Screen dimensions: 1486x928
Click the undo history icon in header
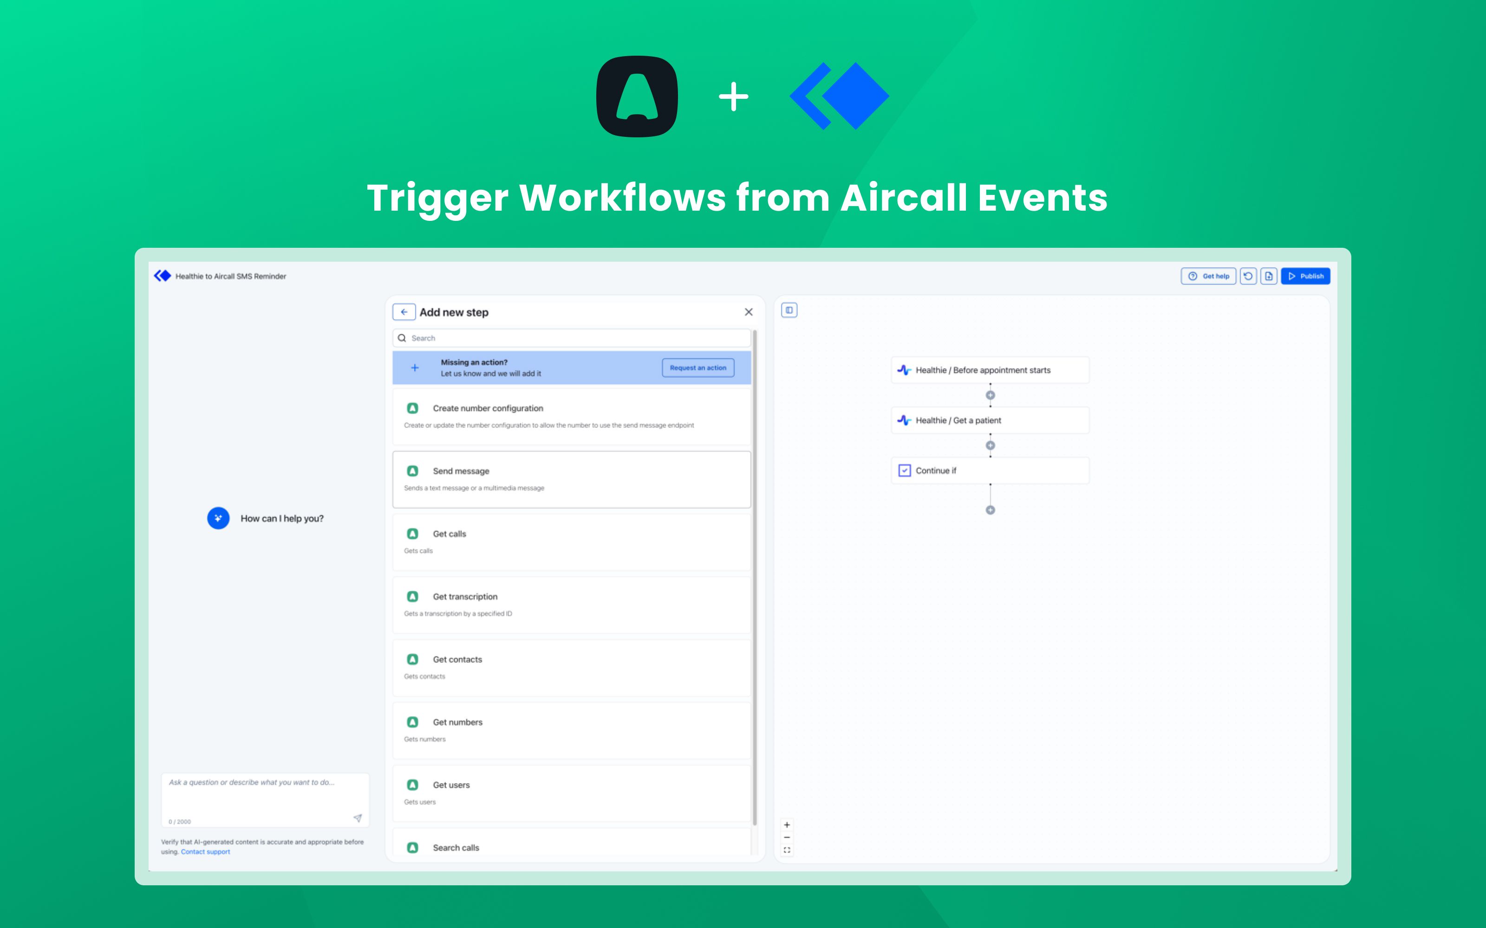(x=1248, y=276)
